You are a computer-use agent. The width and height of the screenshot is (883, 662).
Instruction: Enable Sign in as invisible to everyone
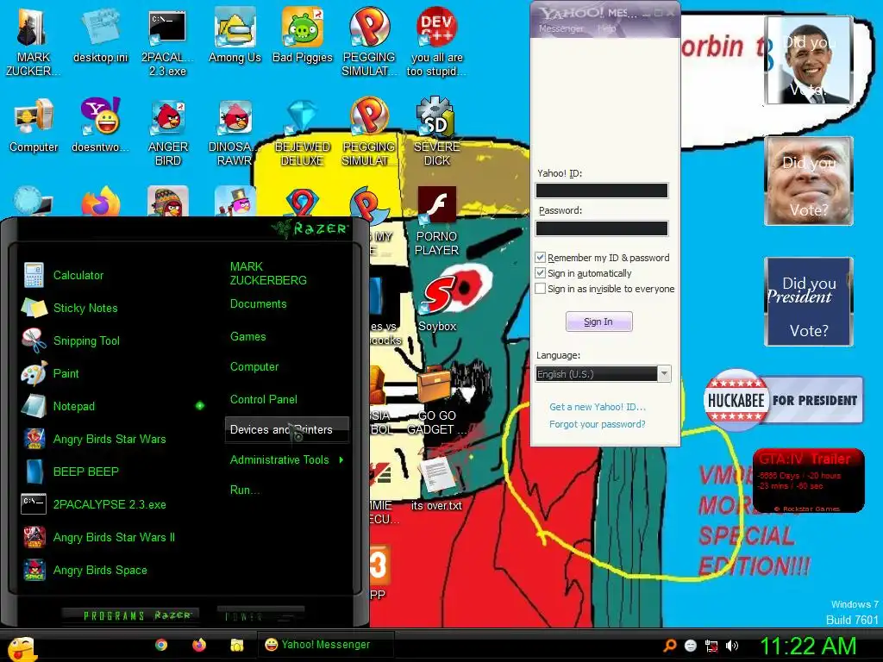tap(540, 289)
